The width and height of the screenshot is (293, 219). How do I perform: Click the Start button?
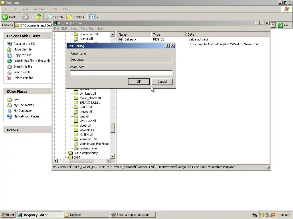coord(8,215)
